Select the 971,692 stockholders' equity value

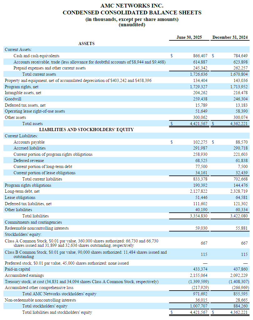click(200, 294)
